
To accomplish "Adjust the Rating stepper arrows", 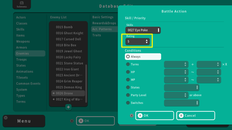I will (x=147, y=42).
